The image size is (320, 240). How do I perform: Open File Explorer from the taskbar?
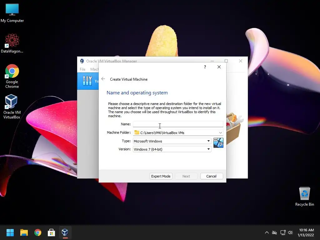coord(24,232)
